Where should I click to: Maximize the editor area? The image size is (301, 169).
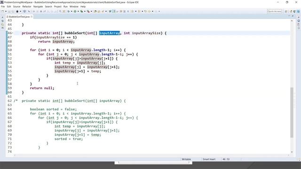point(293,16)
